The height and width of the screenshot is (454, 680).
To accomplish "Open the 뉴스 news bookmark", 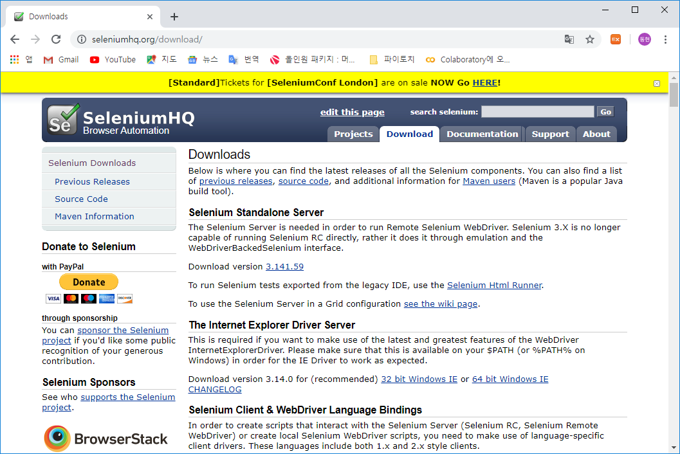I will [x=203, y=59].
